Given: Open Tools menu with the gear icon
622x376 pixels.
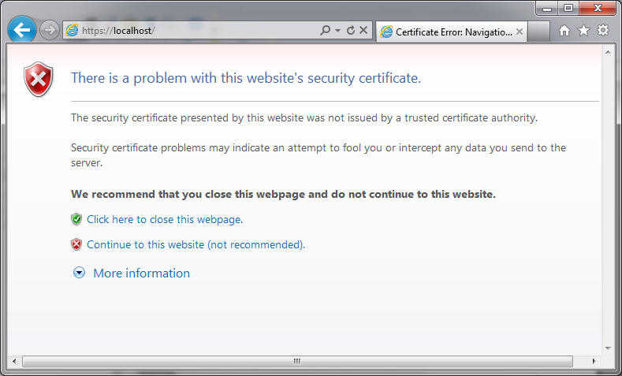Looking at the screenshot, I should point(603,30).
